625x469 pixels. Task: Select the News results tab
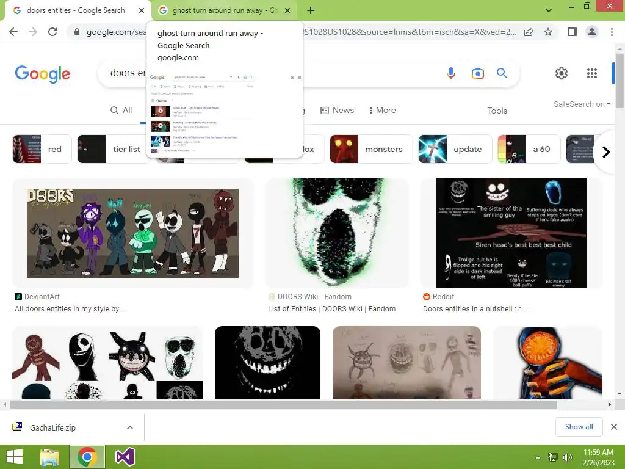(x=337, y=111)
